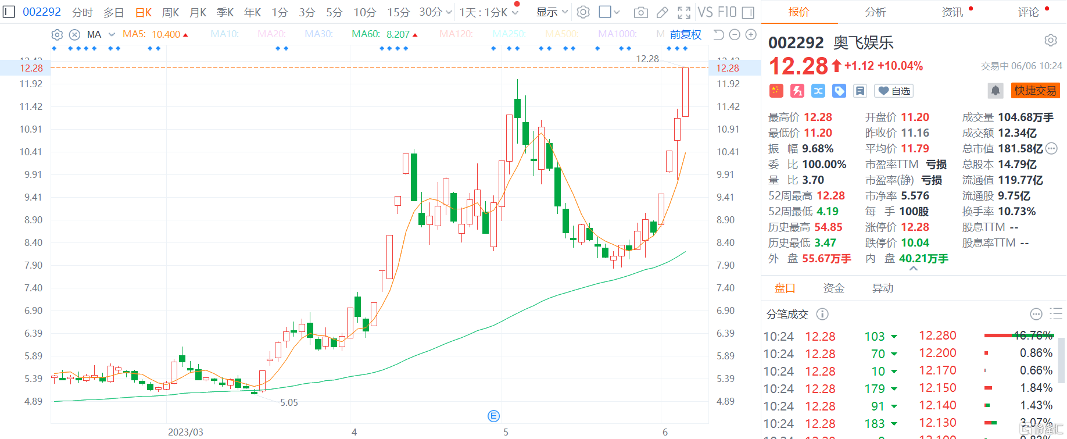Toggle MA20 line visibility

(271, 34)
